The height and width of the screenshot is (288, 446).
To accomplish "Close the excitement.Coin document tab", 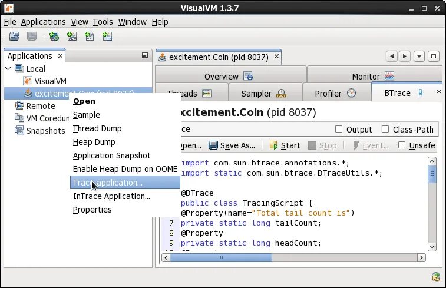I will click(276, 57).
